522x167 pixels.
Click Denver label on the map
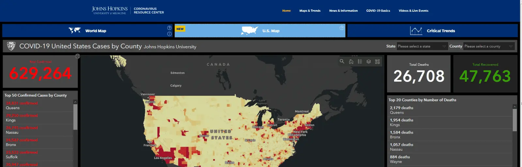(204, 136)
